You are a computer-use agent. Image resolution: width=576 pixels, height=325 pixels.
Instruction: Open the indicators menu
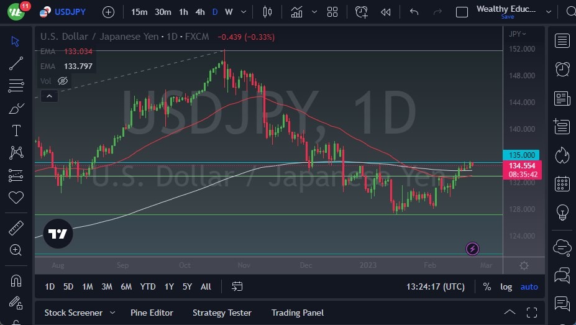coord(296,12)
